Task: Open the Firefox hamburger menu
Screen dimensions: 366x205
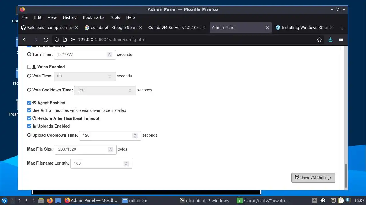Action: click(341, 40)
